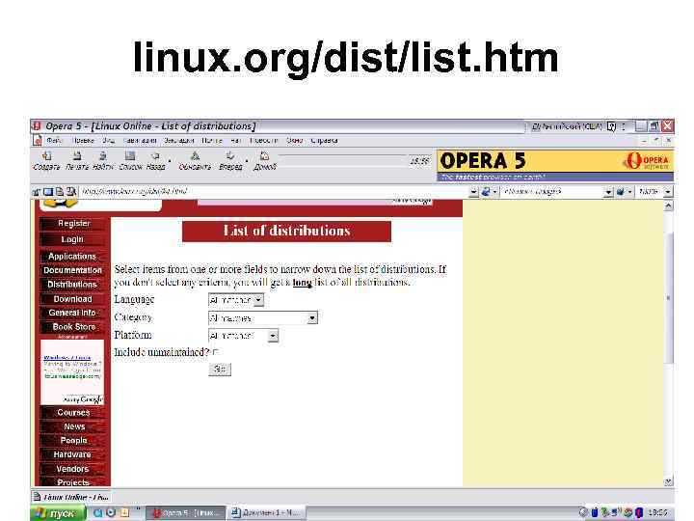Expand the address bar history dropdown arrow
The width and height of the screenshot is (694, 521).
[x=473, y=192]
